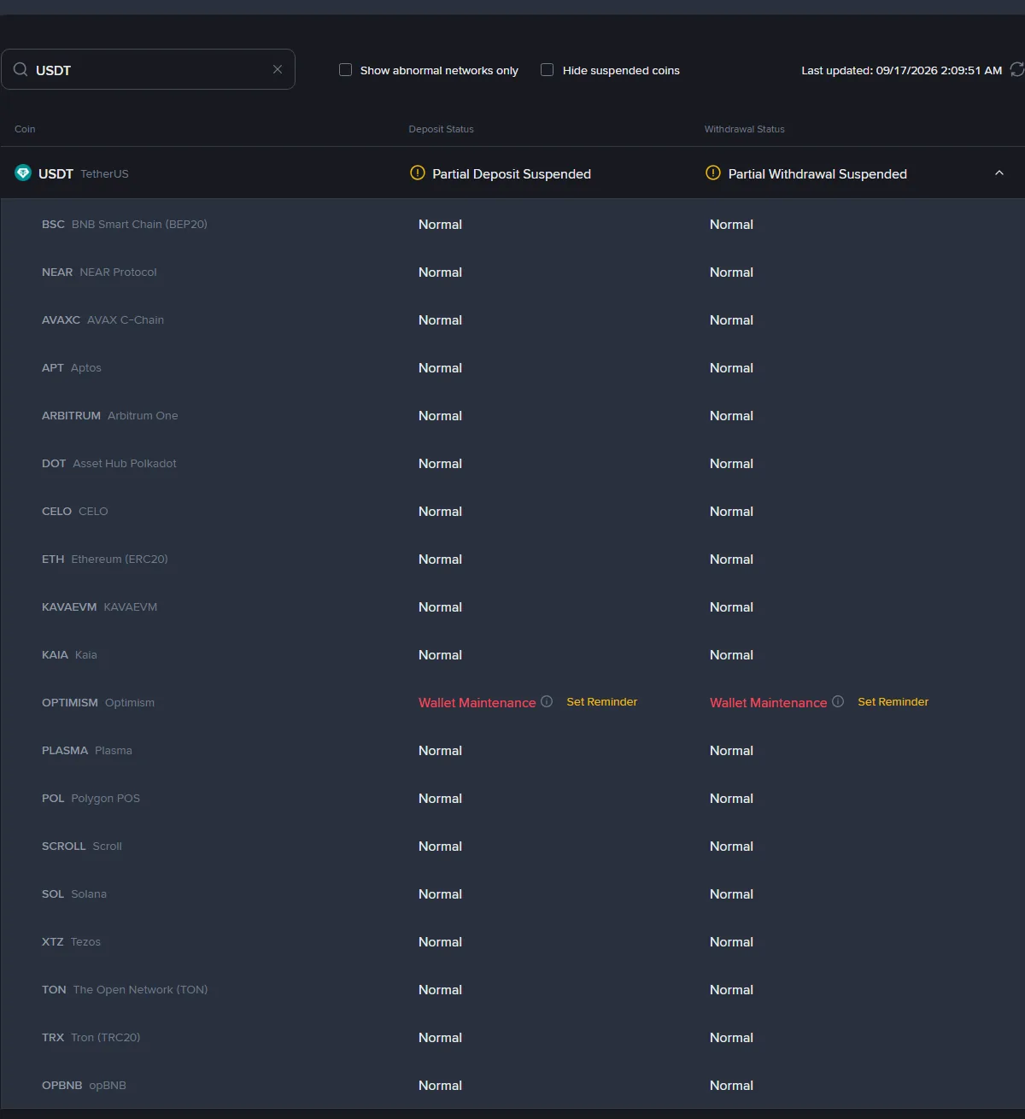Screen dimensions: 1025x1119
Task: Select the TON Open Network row
Action: pyautogui.click(x=512, y=989)
